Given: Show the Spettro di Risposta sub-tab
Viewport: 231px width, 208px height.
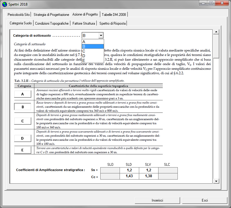Looking at the screenshot, I should [112, 23].
